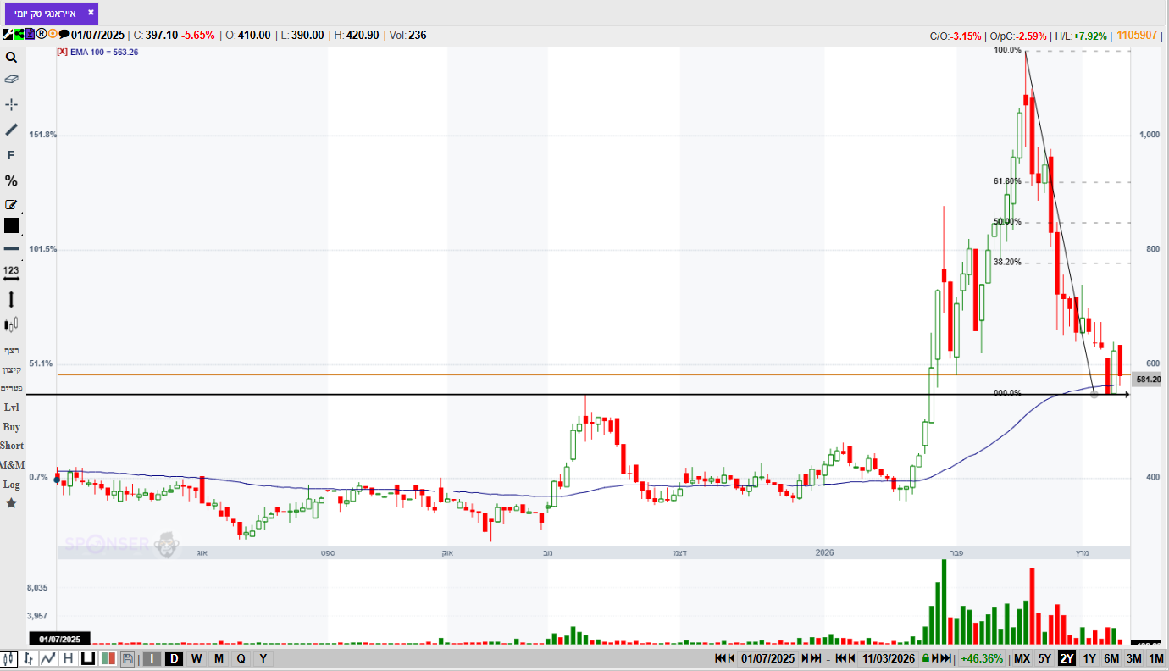1169x671 pixels.
Task: Set chart range to 6M
Action: (1111, 658)
